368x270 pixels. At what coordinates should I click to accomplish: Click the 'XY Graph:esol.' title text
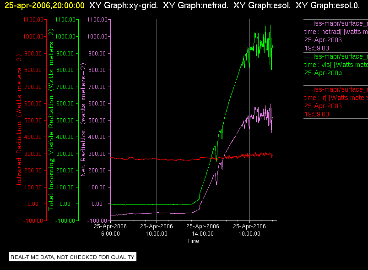point(262,5)
